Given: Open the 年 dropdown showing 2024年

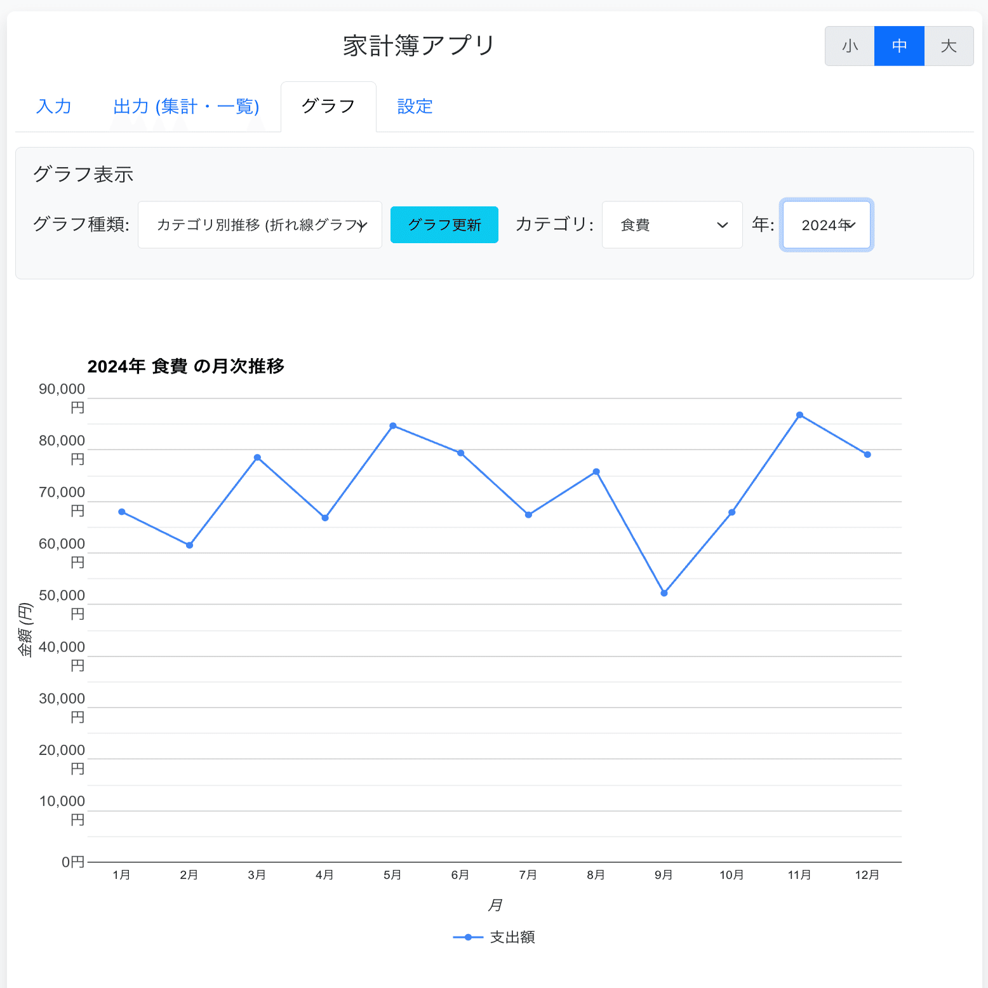Looking at the screenshot, I should coord(826,224).
